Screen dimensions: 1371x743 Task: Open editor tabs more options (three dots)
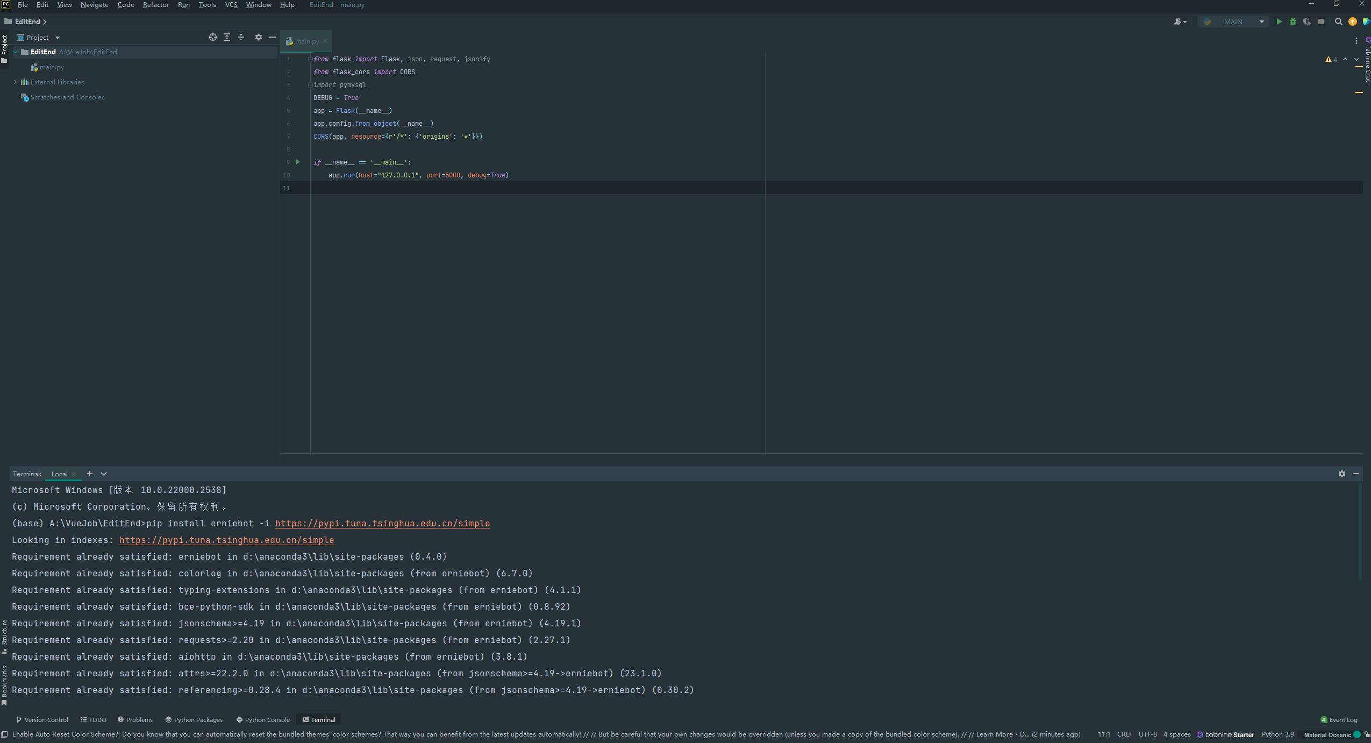[1356, 41]
